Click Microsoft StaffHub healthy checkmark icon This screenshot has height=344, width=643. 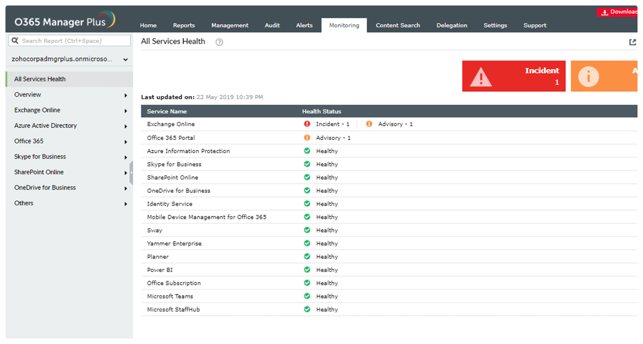tap(307, 310)
